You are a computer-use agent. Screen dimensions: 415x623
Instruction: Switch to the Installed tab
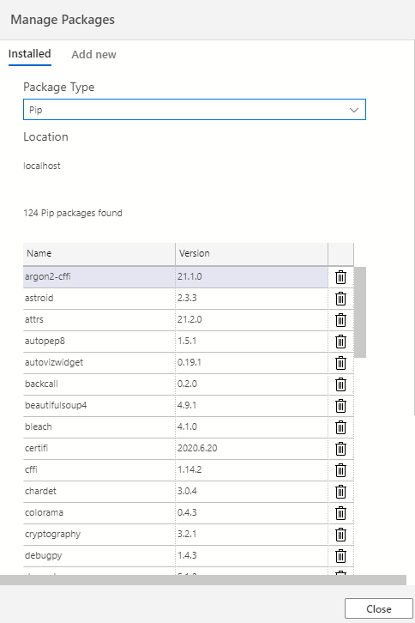(x=29, y=54)
